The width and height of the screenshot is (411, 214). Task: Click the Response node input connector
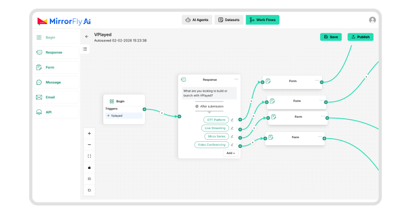pos(179,117)
